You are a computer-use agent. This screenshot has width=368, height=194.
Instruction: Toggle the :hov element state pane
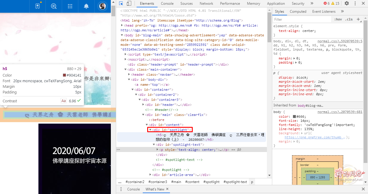[x=338, y=19]
